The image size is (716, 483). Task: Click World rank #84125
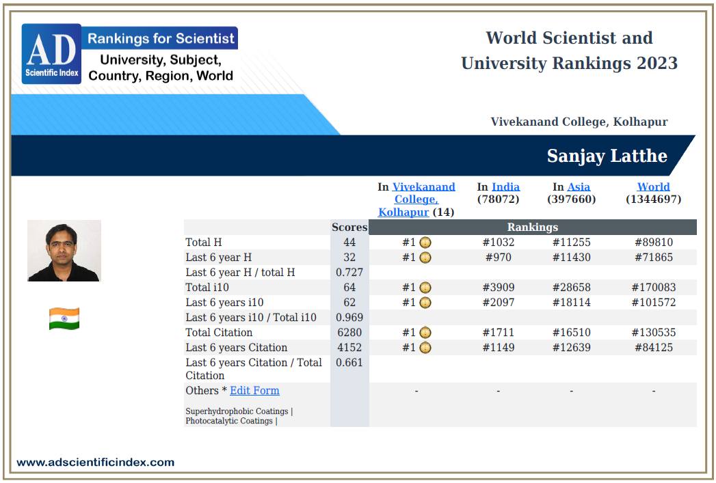654,348
